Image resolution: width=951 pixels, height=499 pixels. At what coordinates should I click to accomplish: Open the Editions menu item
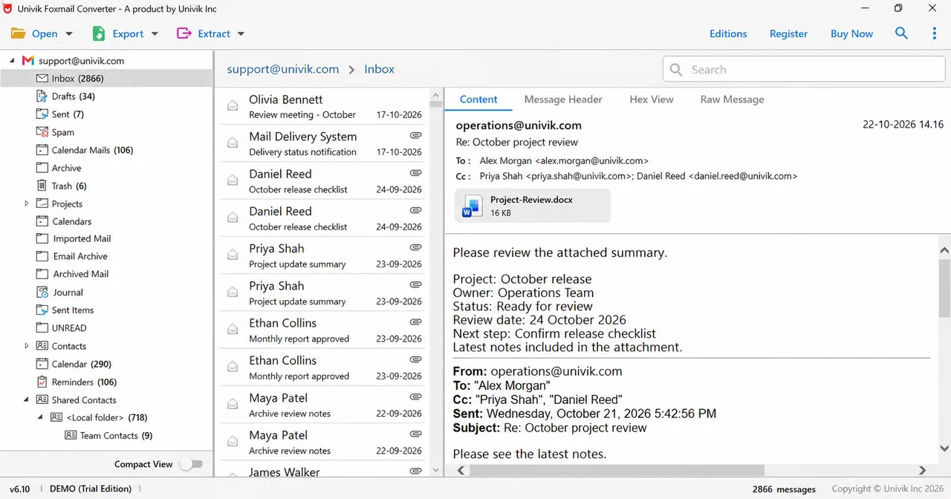pos(728,33)
